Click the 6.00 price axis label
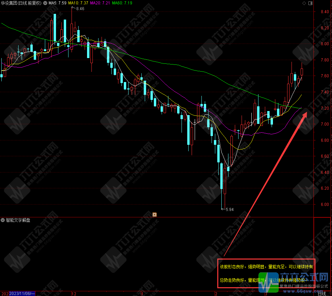 [x=325, y=204]
